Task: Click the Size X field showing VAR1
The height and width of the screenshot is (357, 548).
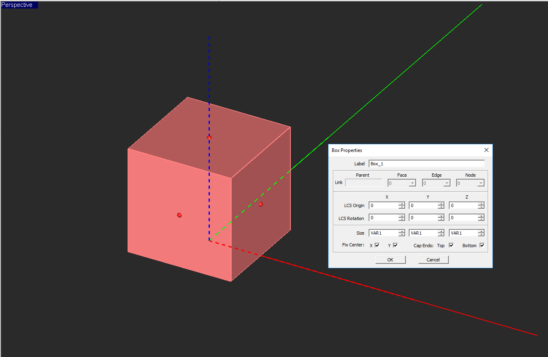Action: point(383,233)
